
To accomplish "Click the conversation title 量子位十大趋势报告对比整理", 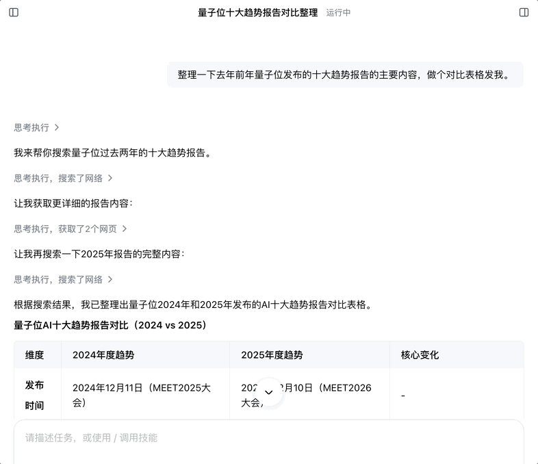I will pyautogui.click(x=257, y=12).
